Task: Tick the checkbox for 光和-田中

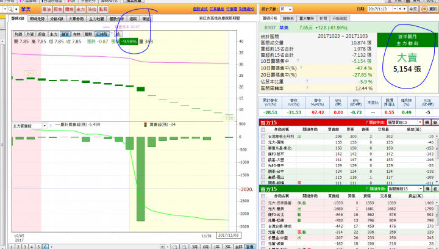Action: coord(263,165)
